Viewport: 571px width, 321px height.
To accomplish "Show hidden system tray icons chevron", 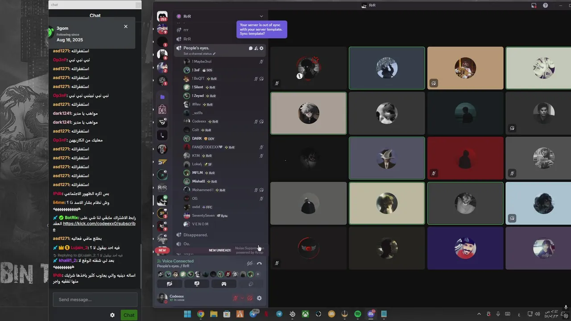I will click(479, 314).
